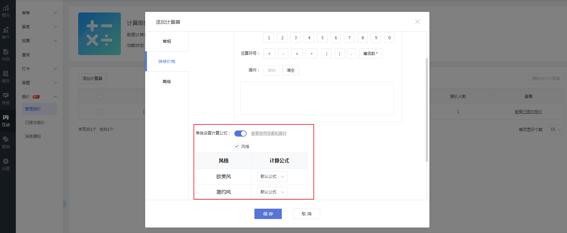567x233 pixels.
Task: Open the 查看已提交报价 link
Action: coord(528,112)
